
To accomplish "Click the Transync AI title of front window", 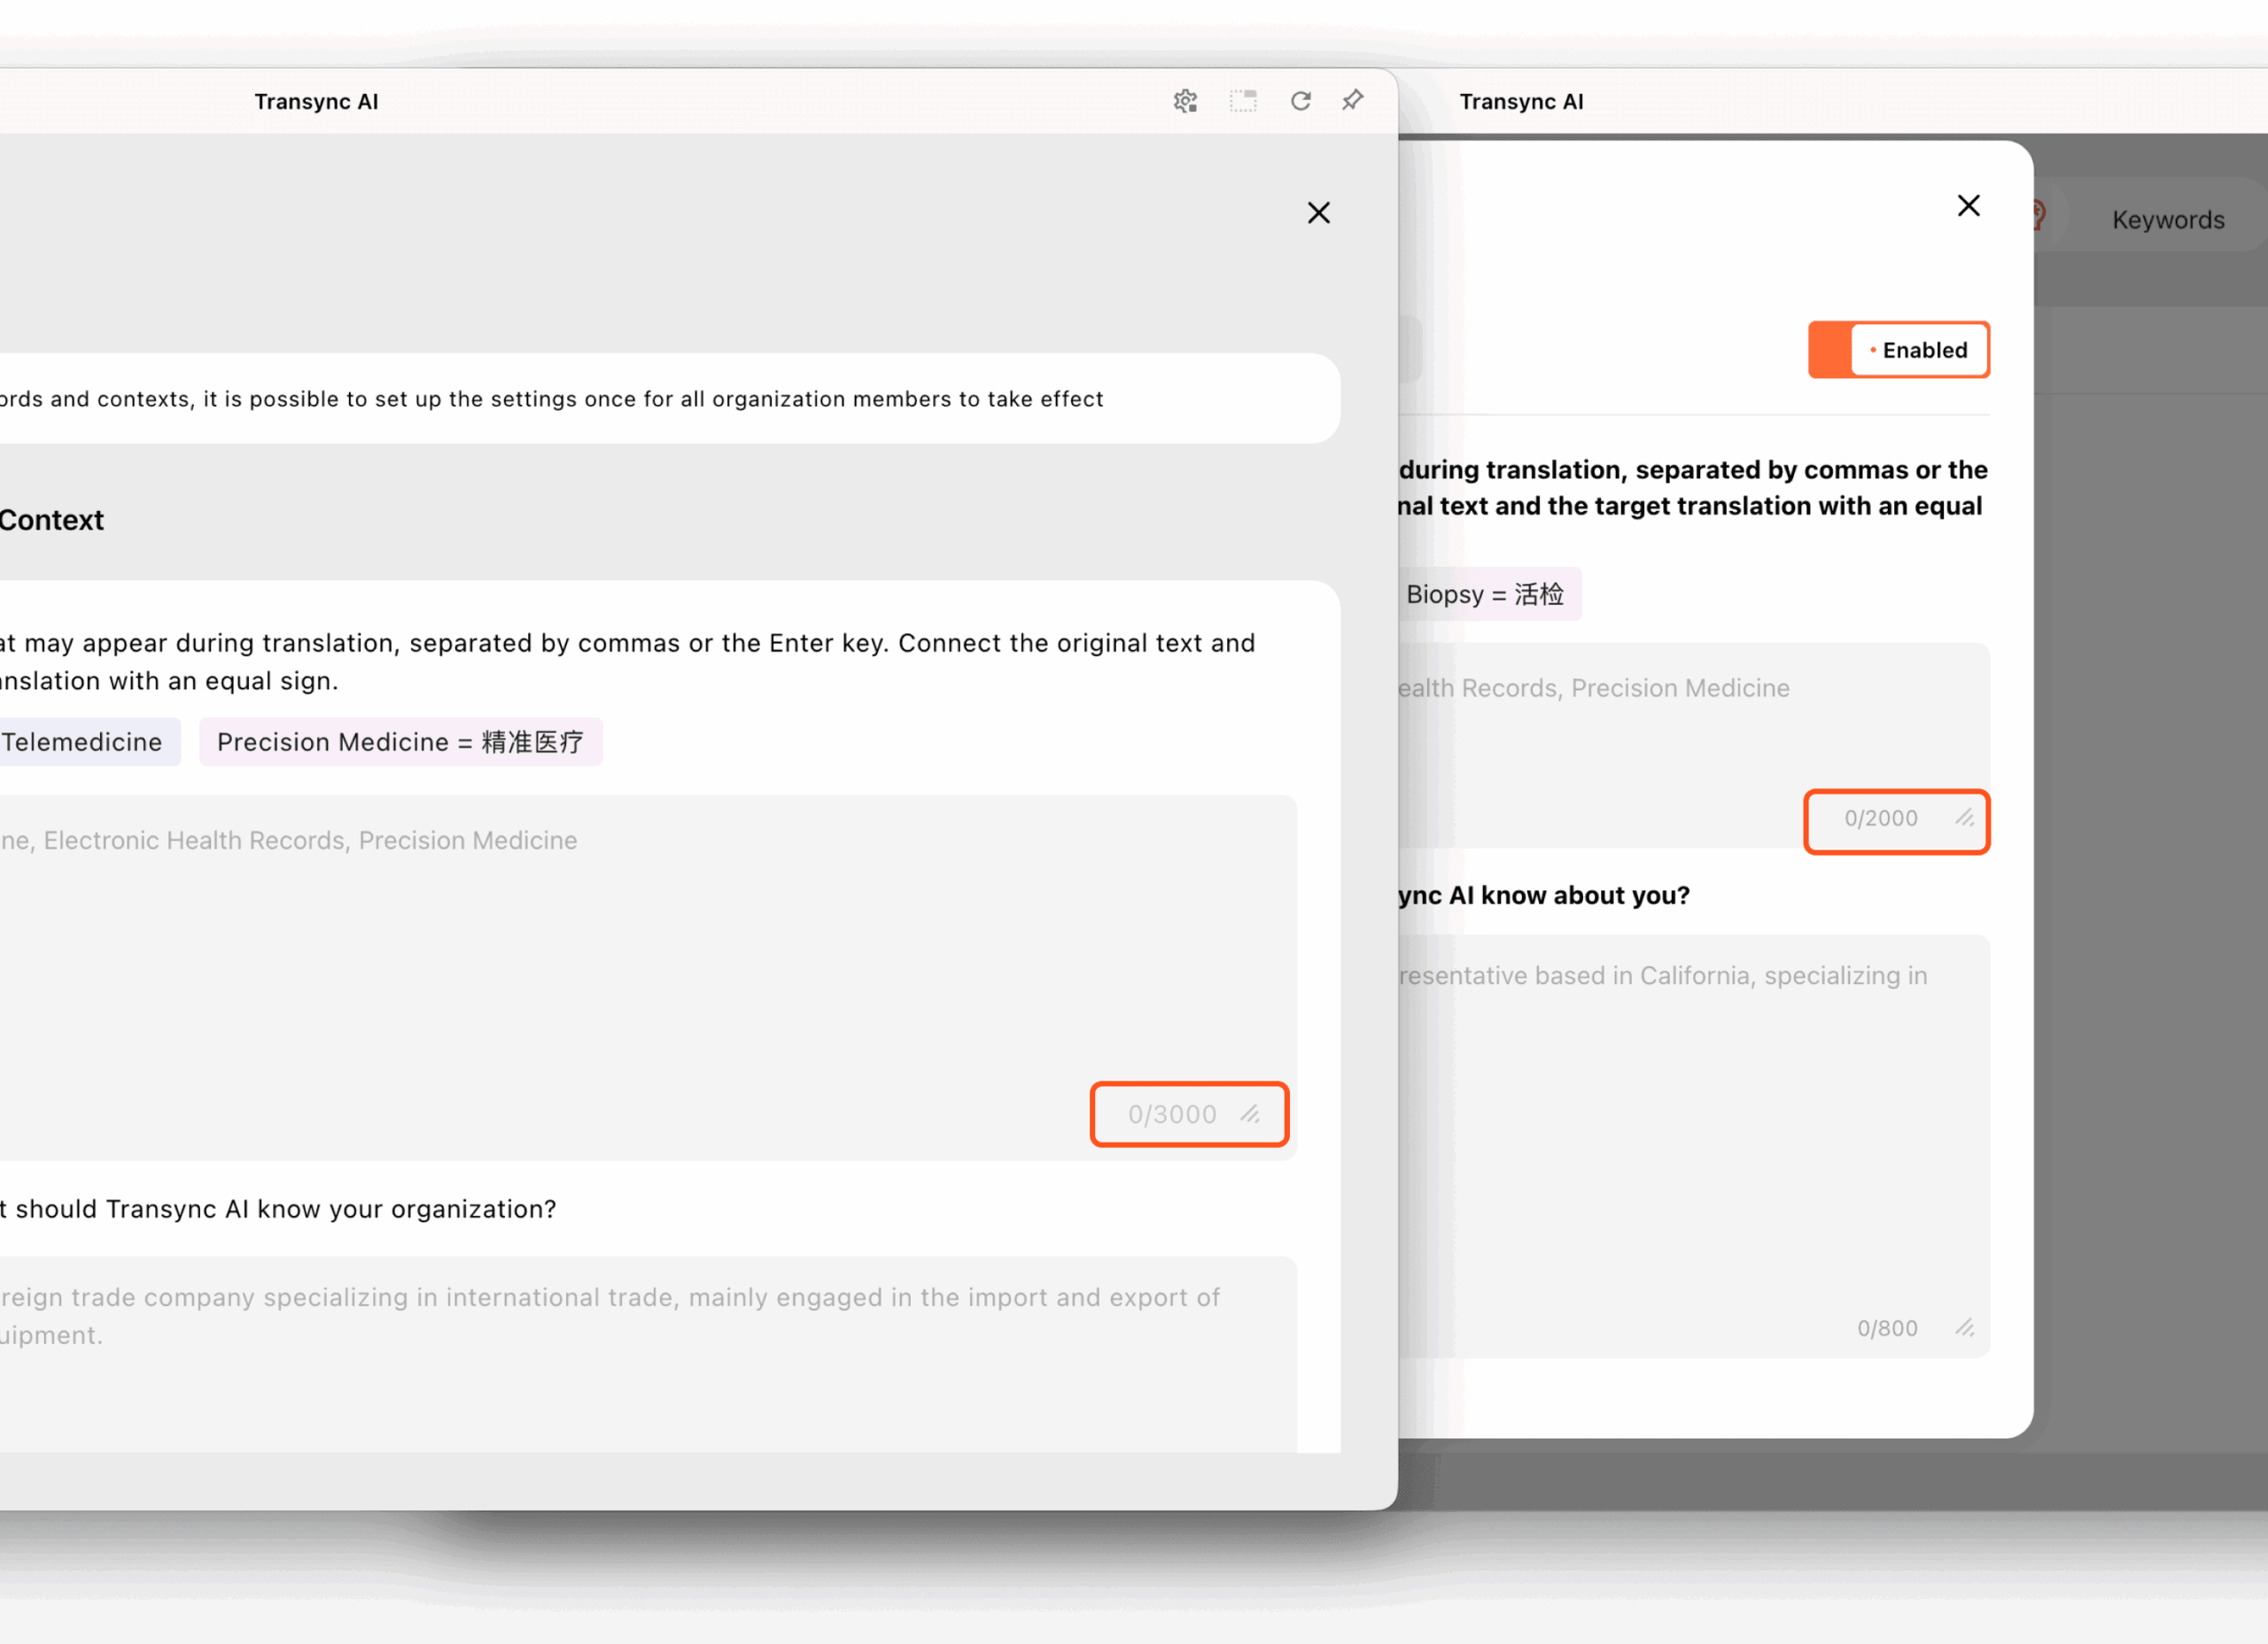I will pyautogui.click(x=316, y=101).
